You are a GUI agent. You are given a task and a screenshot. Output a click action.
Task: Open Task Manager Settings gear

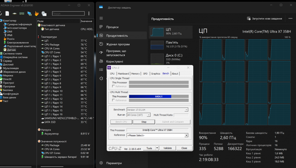point(101,163)
